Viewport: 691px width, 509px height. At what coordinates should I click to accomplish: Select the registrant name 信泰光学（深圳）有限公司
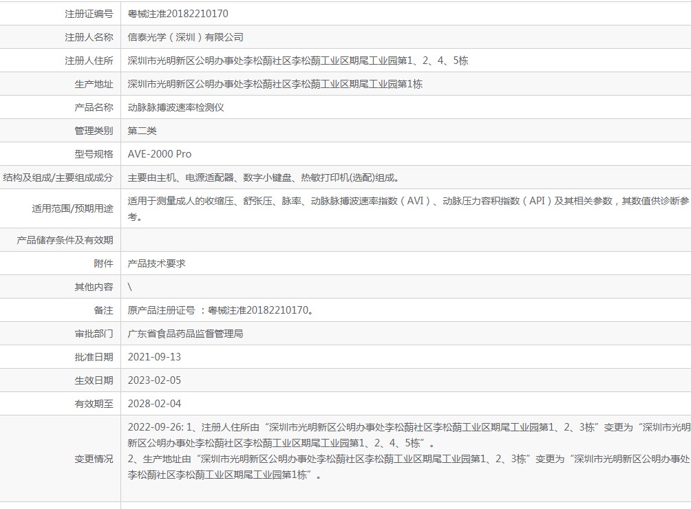tap(185, 37)
